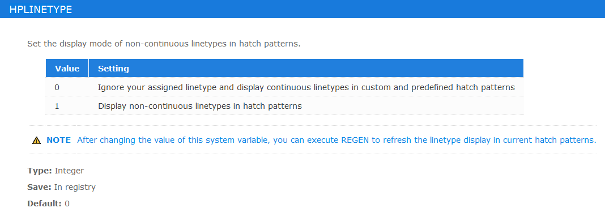Click value 1 in the table
The height and width of the screenshot is (212, 605).
[x=57, y=106]
